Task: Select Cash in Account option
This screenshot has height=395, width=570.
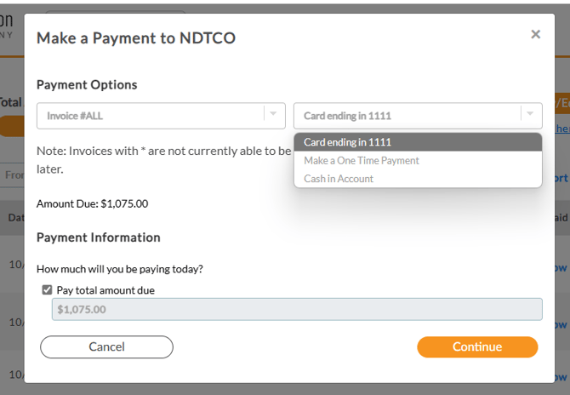Action: 418,179
